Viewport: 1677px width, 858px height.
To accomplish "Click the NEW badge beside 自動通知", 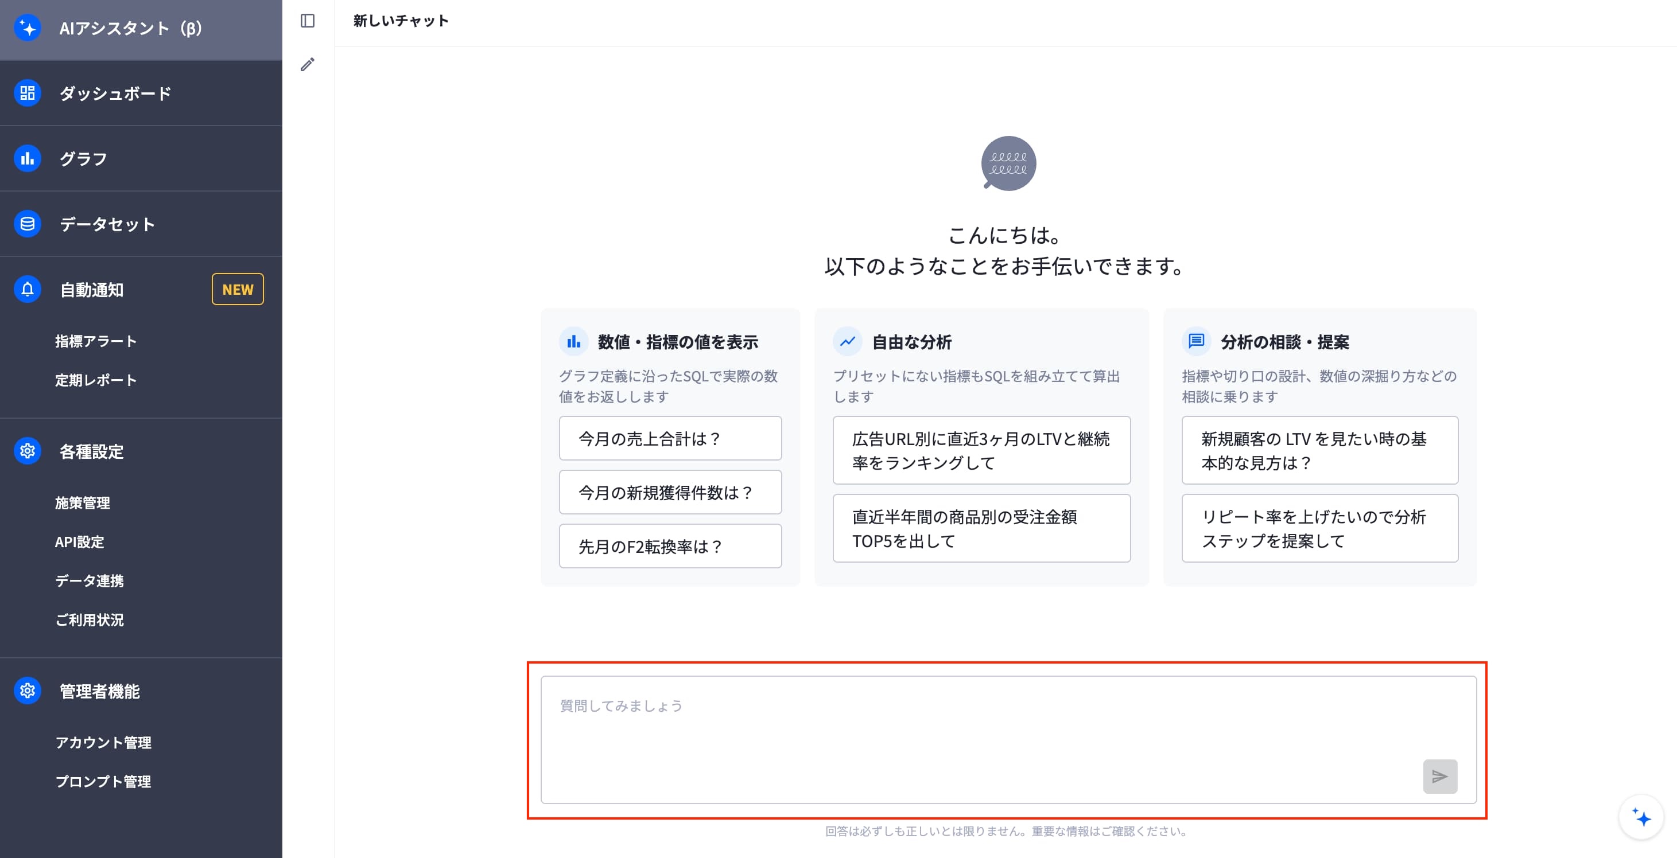I will coord(238,290).
